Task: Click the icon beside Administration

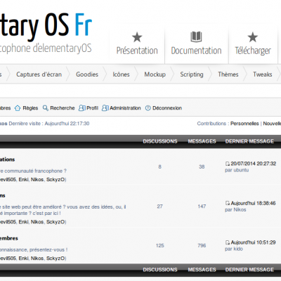Action: 105,108
